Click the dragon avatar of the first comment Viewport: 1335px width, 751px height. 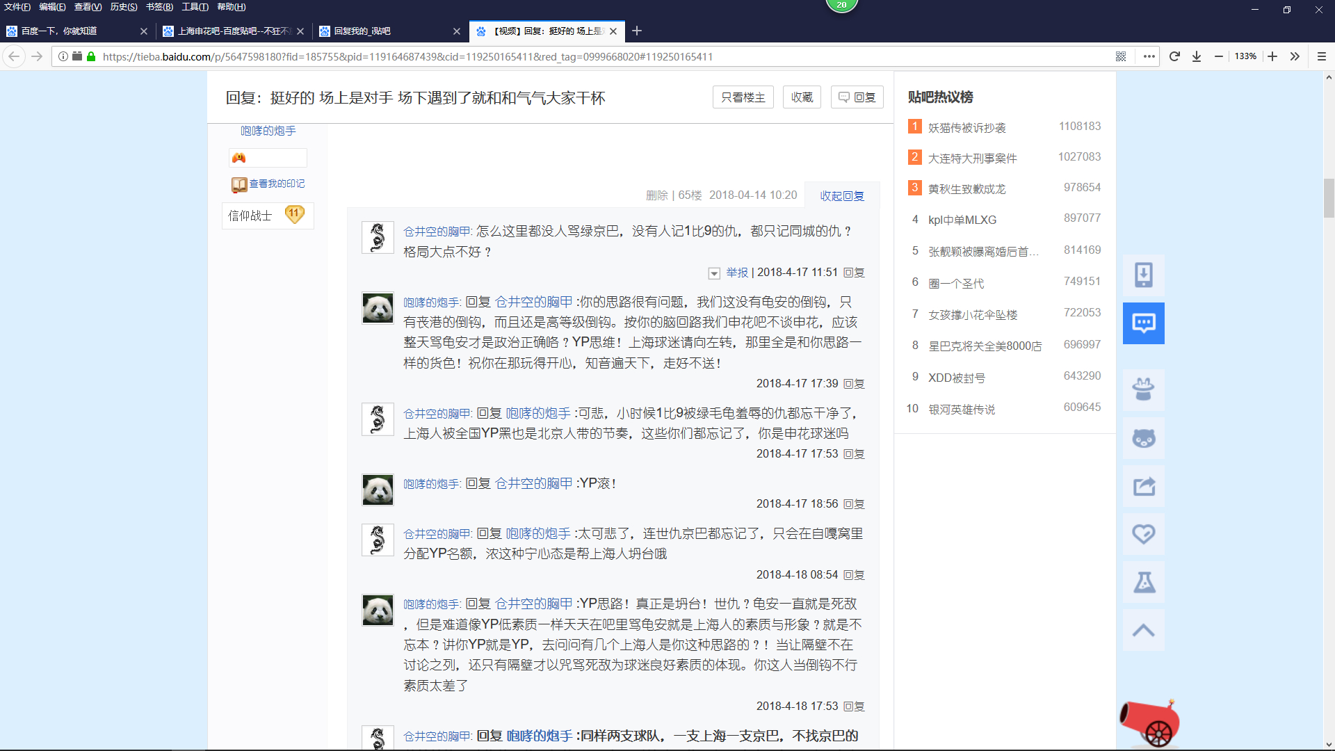tap(378, 237)
